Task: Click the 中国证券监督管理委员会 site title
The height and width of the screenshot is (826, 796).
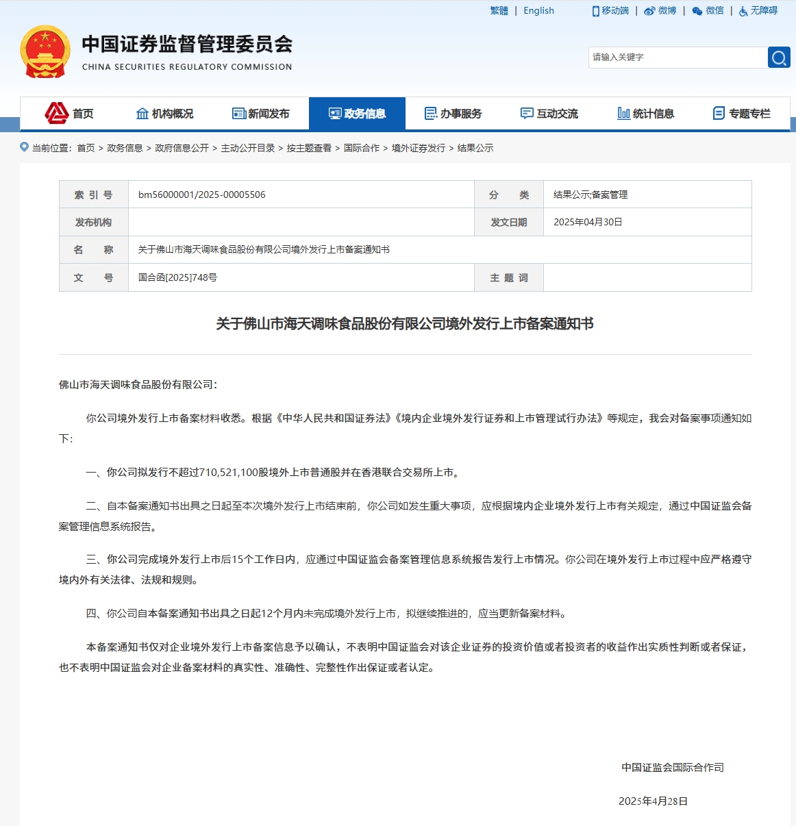Action: point(187,44)
